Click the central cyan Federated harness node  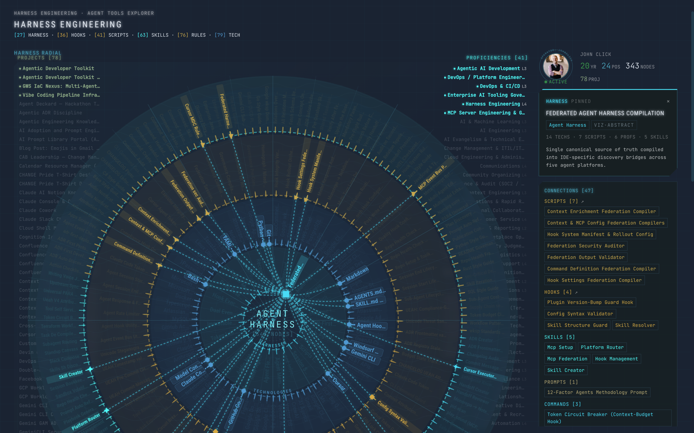point(286,294)
